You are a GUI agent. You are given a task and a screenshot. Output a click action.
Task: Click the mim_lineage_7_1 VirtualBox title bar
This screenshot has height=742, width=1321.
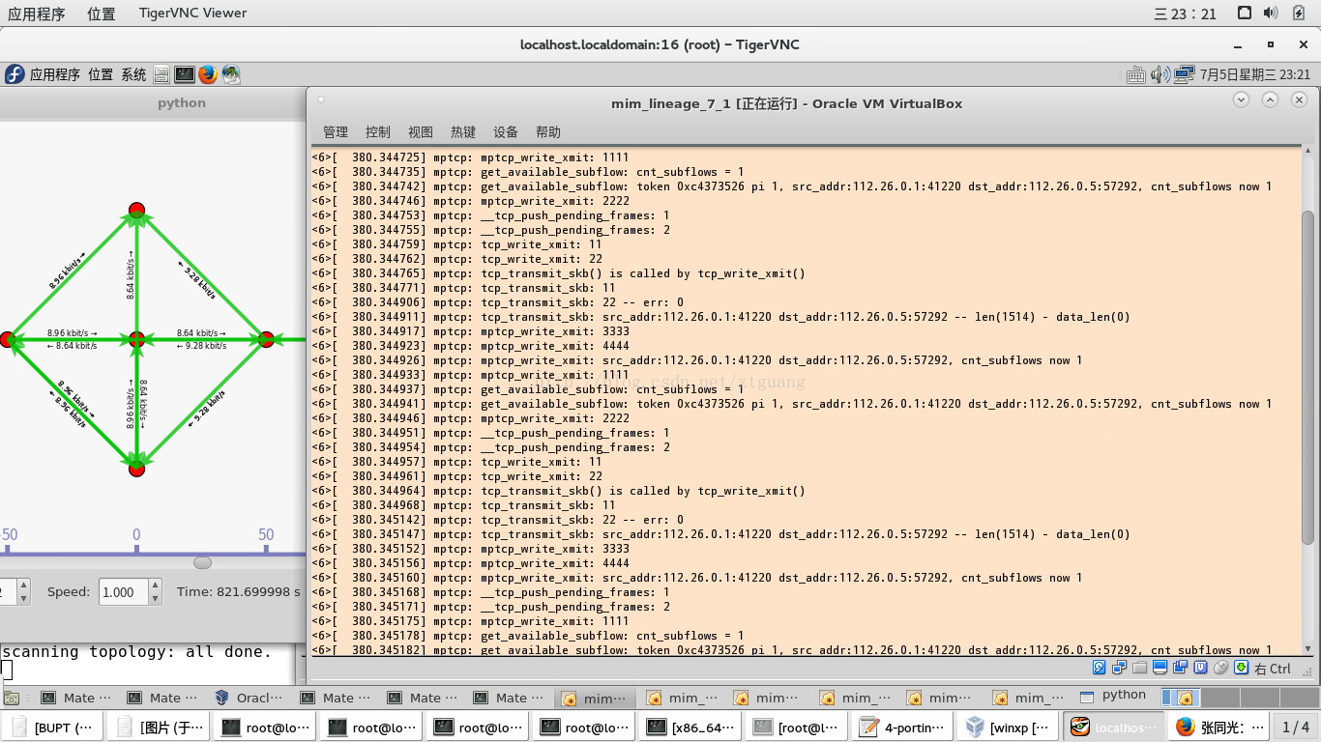(786, 103)
